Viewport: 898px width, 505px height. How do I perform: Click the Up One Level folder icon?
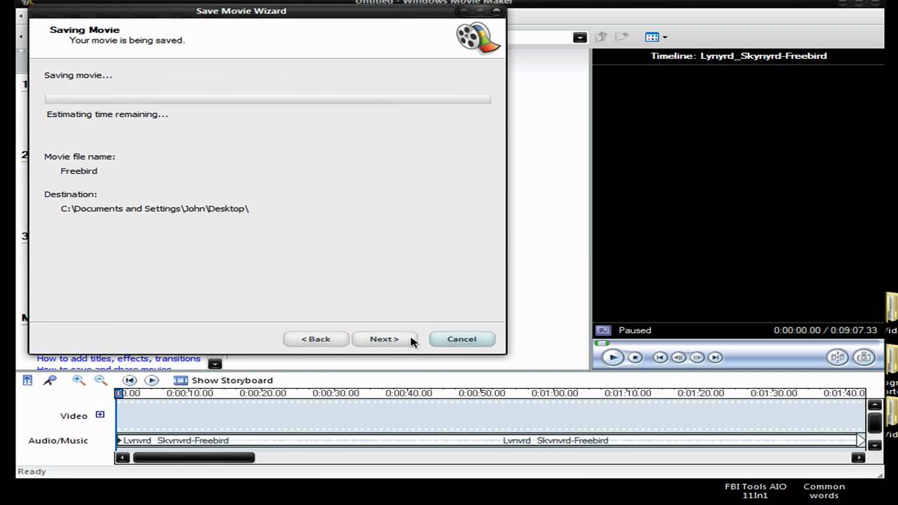(x=601, y=37)
